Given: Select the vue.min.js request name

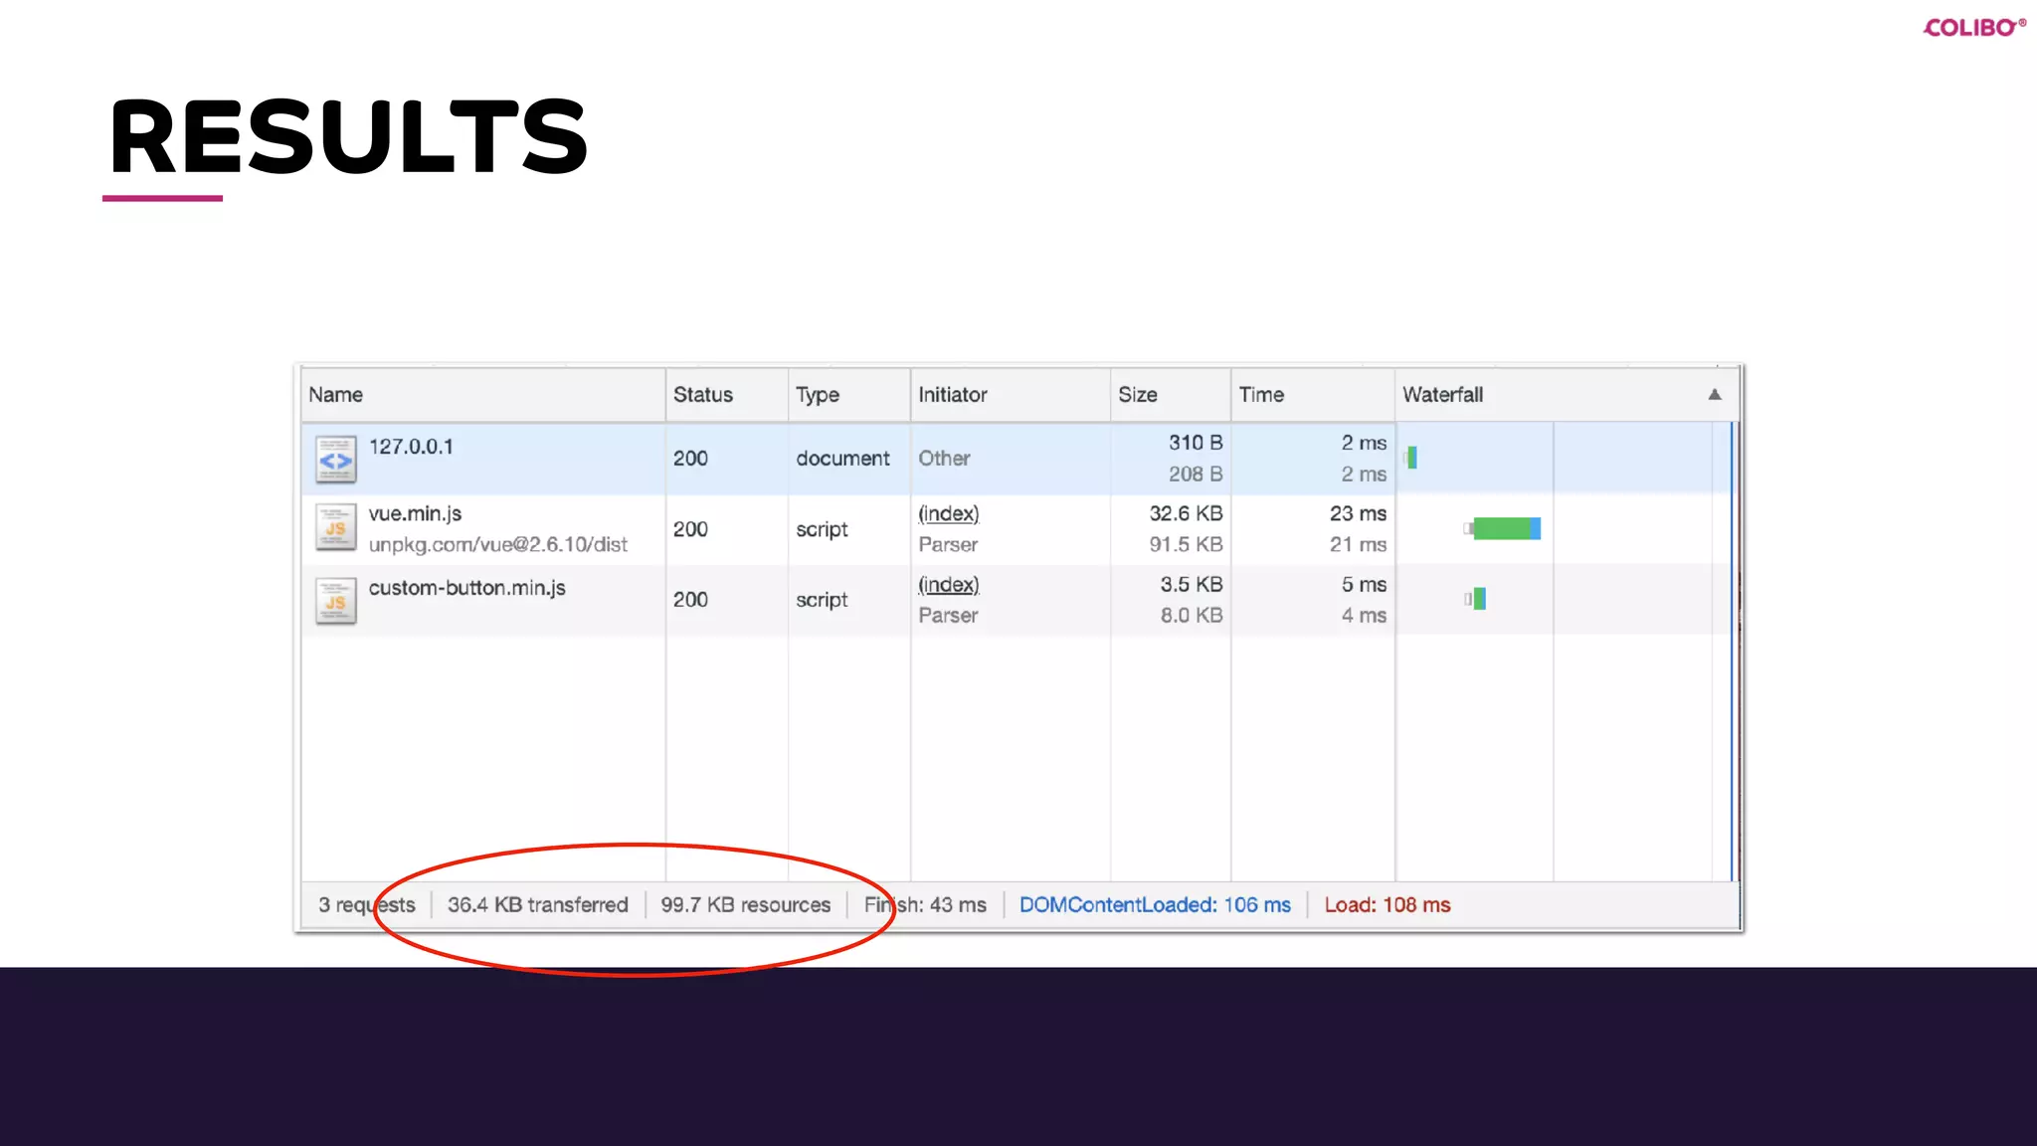Looking at the screenshot, I should point(415,513).
